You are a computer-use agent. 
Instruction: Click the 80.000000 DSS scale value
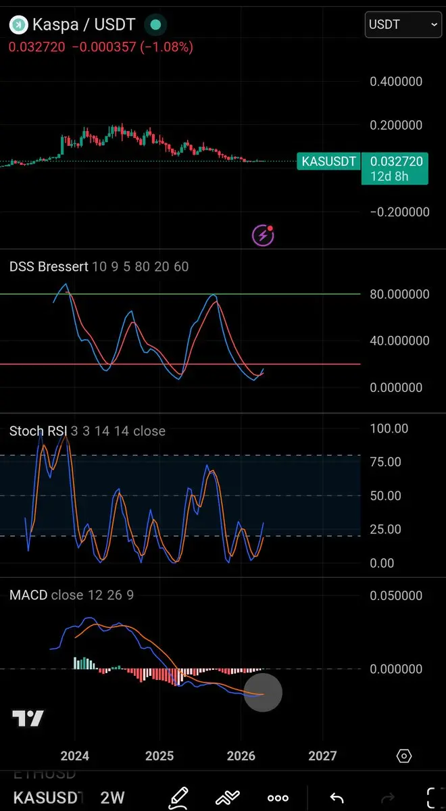click(399, 294)
